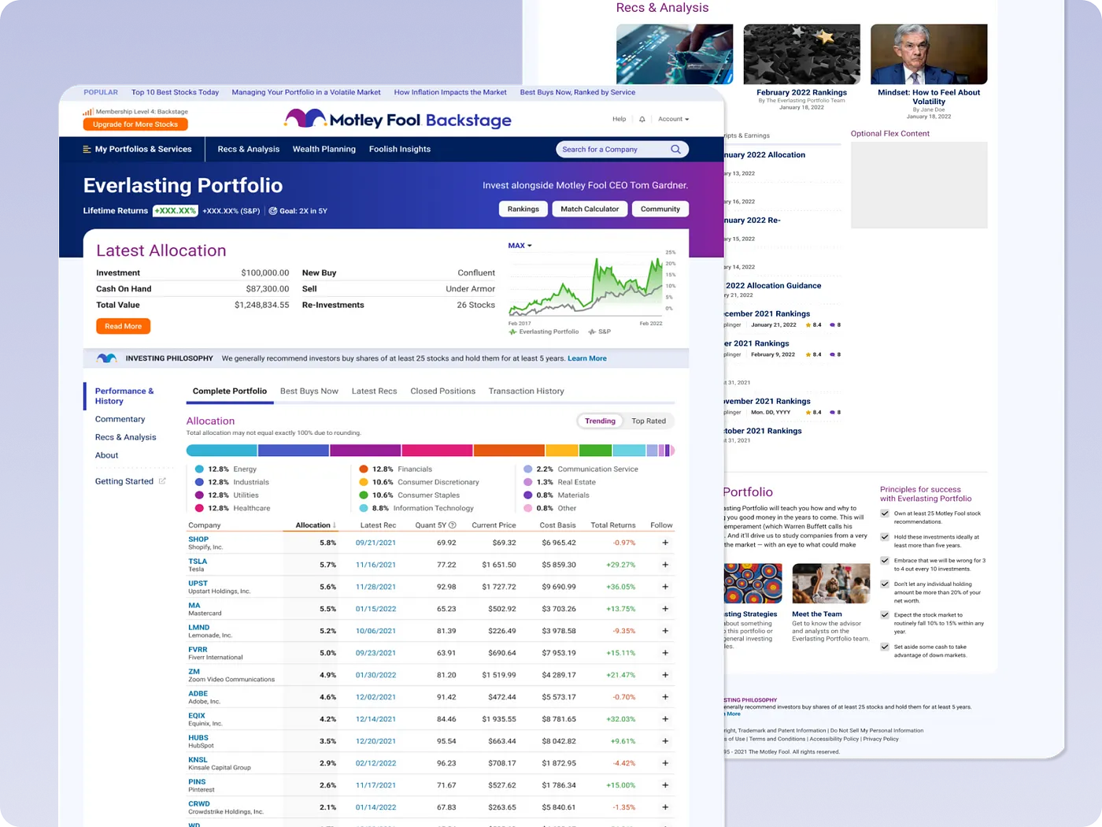1102x827 pixels.
Task: Click the external link icon beside Getting Started
Action: [x=163, y=481]
